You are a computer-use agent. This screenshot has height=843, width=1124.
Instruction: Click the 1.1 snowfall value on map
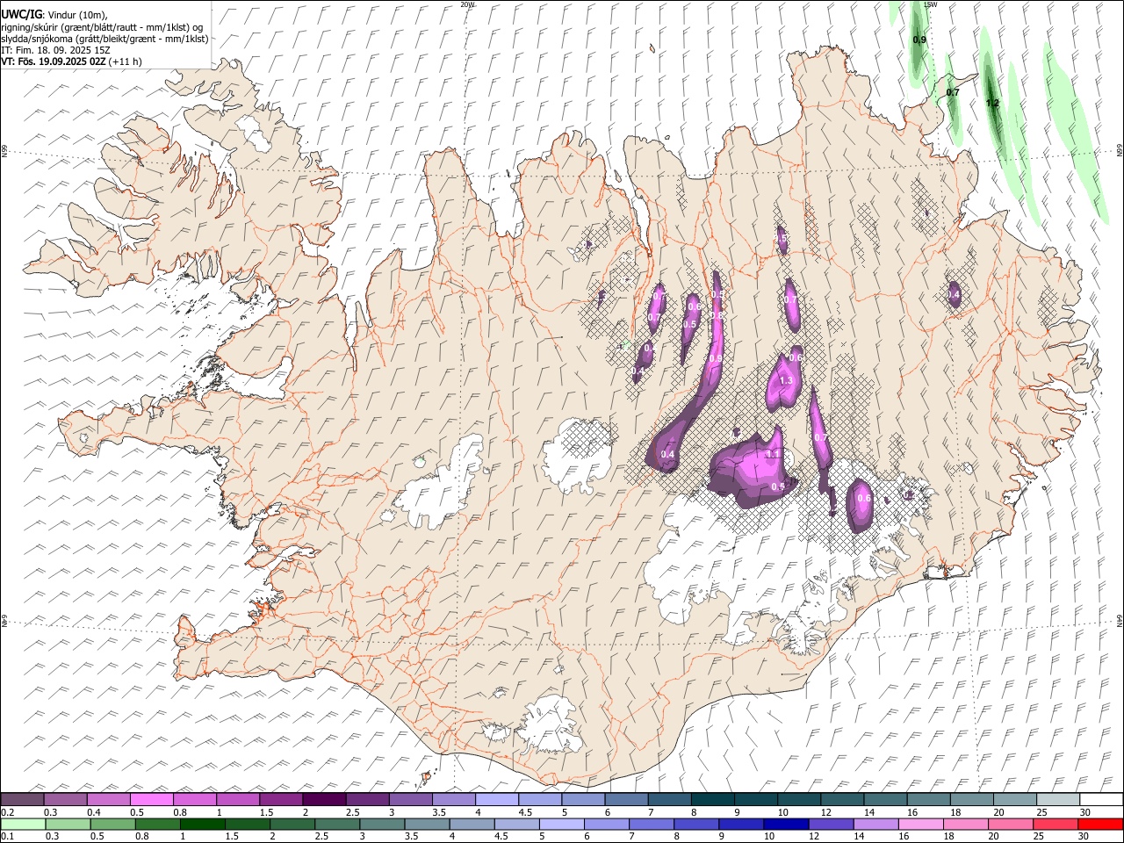point(773,454)
